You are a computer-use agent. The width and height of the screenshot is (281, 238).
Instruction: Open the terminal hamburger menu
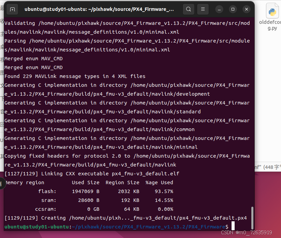pos(203,9)
